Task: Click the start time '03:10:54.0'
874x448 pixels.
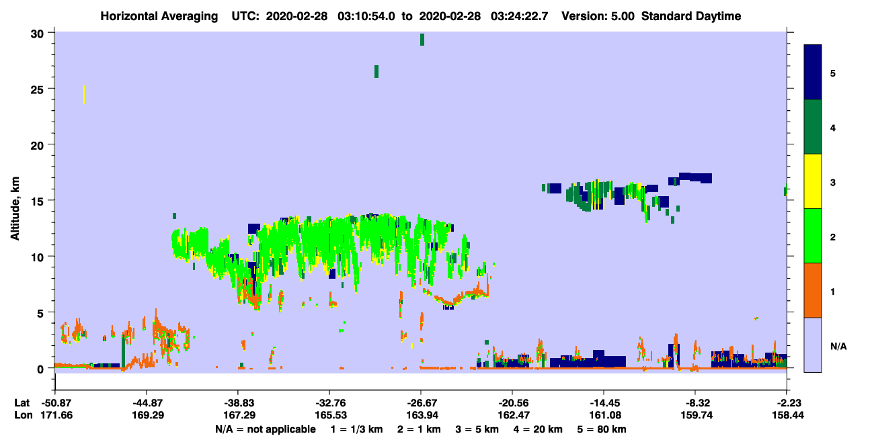Action: pyautogui.click(x=365, y=16)
